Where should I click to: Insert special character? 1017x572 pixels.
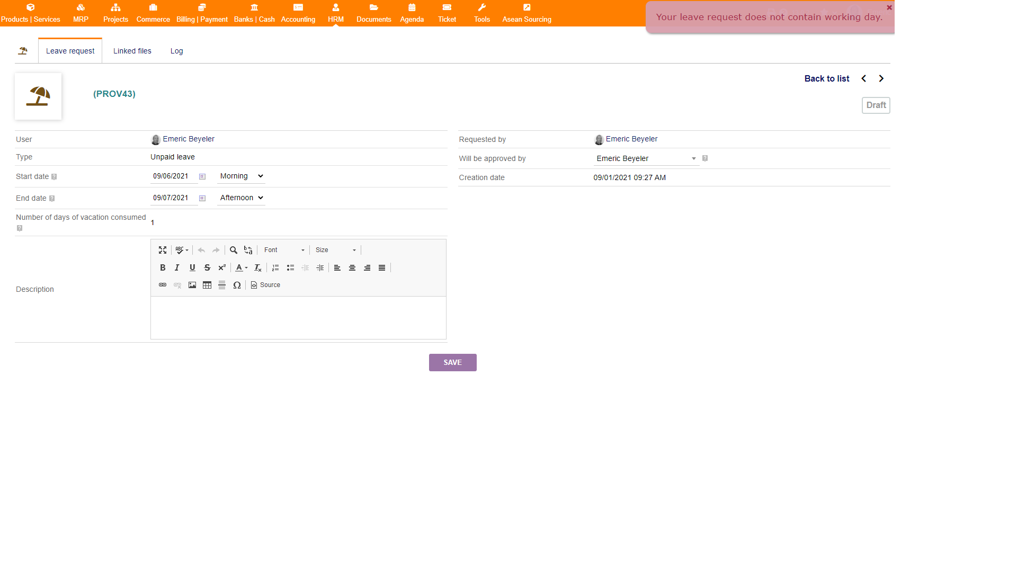coord(237,285)
